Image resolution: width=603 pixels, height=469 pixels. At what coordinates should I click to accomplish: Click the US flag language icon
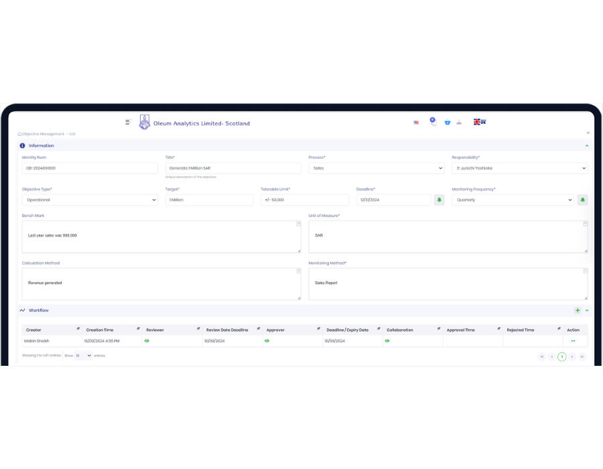(x=416, y=123)
